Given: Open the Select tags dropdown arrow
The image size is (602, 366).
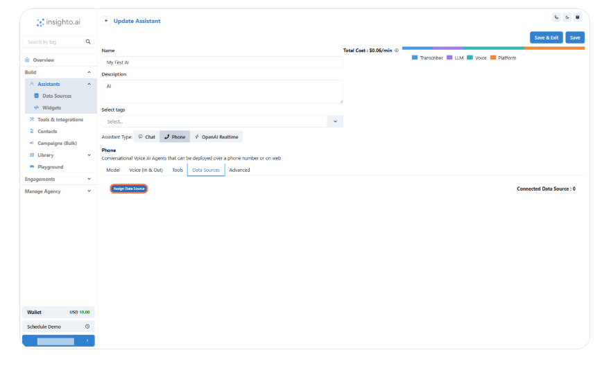Looking at the screenshot, I should pyautogui.click(x=335, y=121).
